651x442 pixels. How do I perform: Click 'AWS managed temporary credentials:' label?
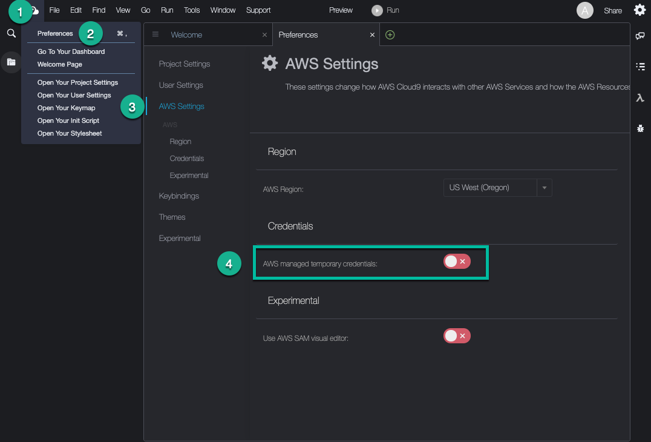click(x=320, y=264)
